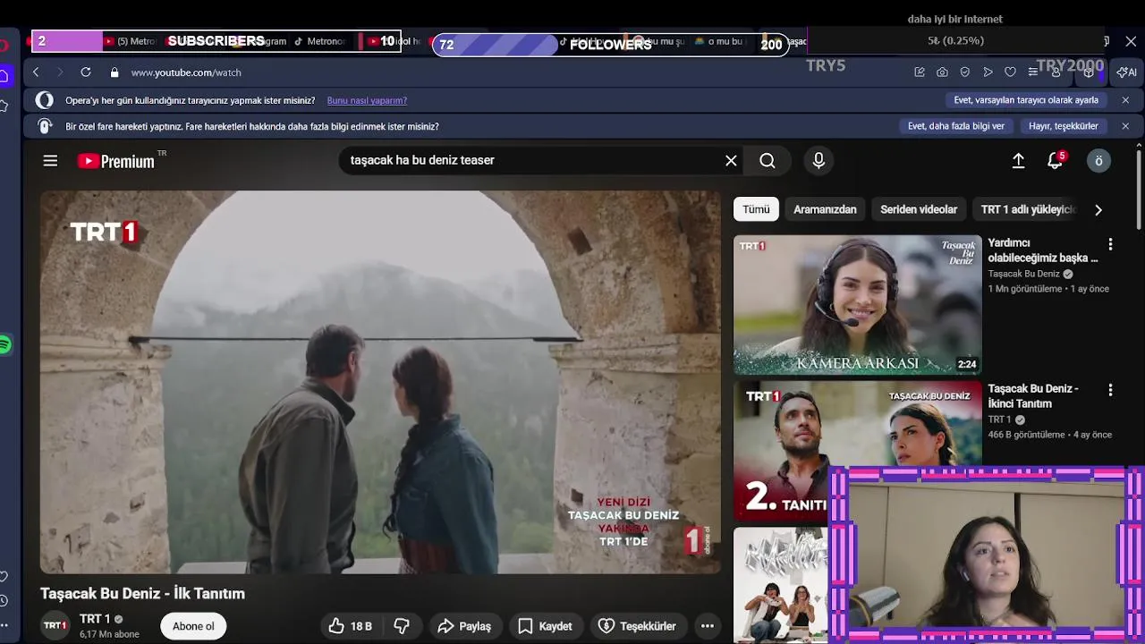Go to YouTube Premium home logo
Viewport: 1145px width, 644px height.
pos(116,161)
